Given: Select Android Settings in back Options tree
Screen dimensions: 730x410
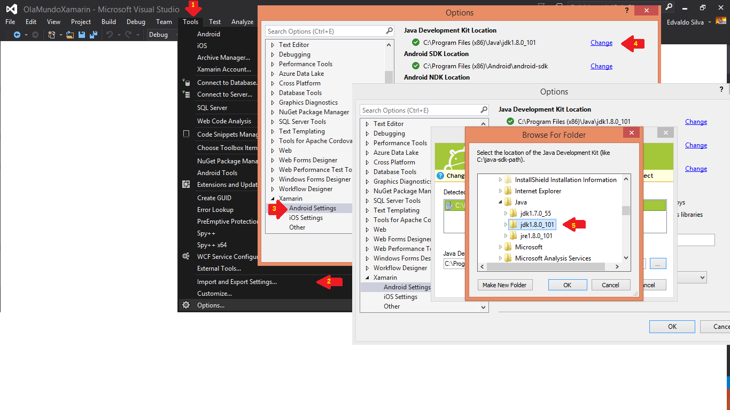Looking at the screenshot, I should point(313,208).
